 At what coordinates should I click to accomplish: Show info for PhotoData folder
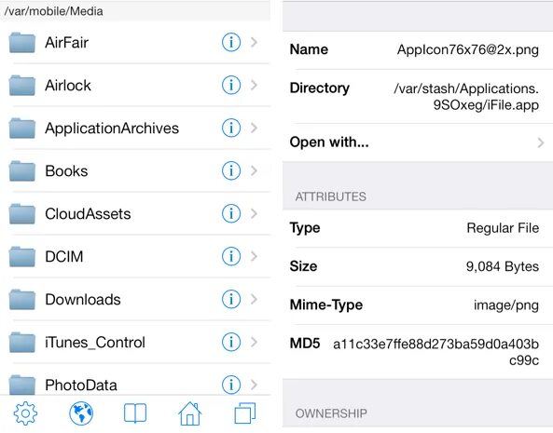pos(231,385)
